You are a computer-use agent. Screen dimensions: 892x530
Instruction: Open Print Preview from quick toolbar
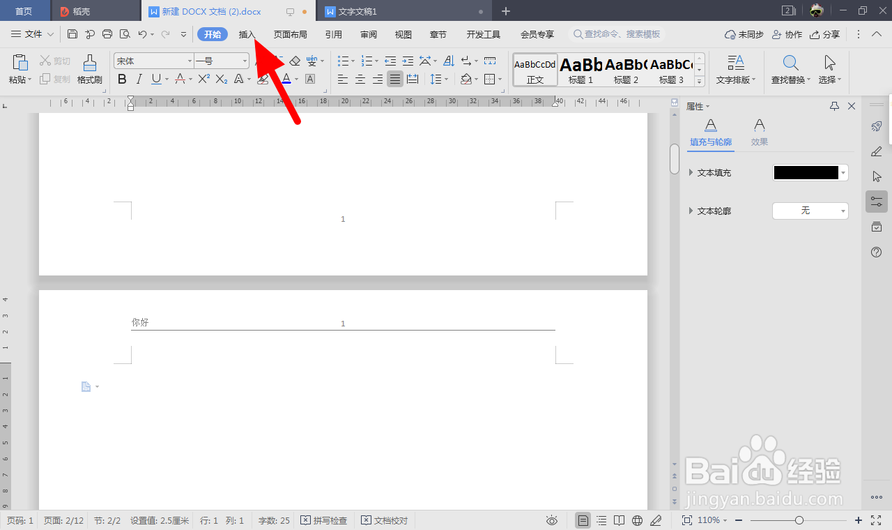[x=125, y=34]
